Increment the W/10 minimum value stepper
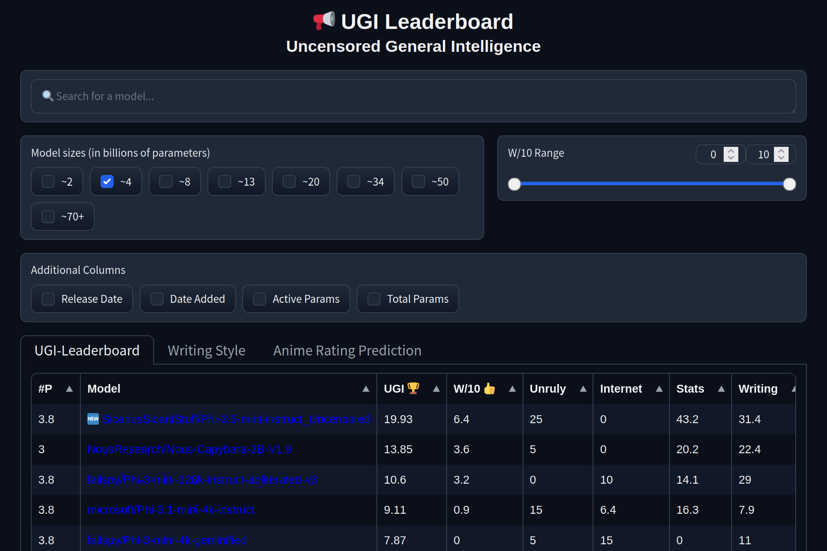 (x=732, y=151)
